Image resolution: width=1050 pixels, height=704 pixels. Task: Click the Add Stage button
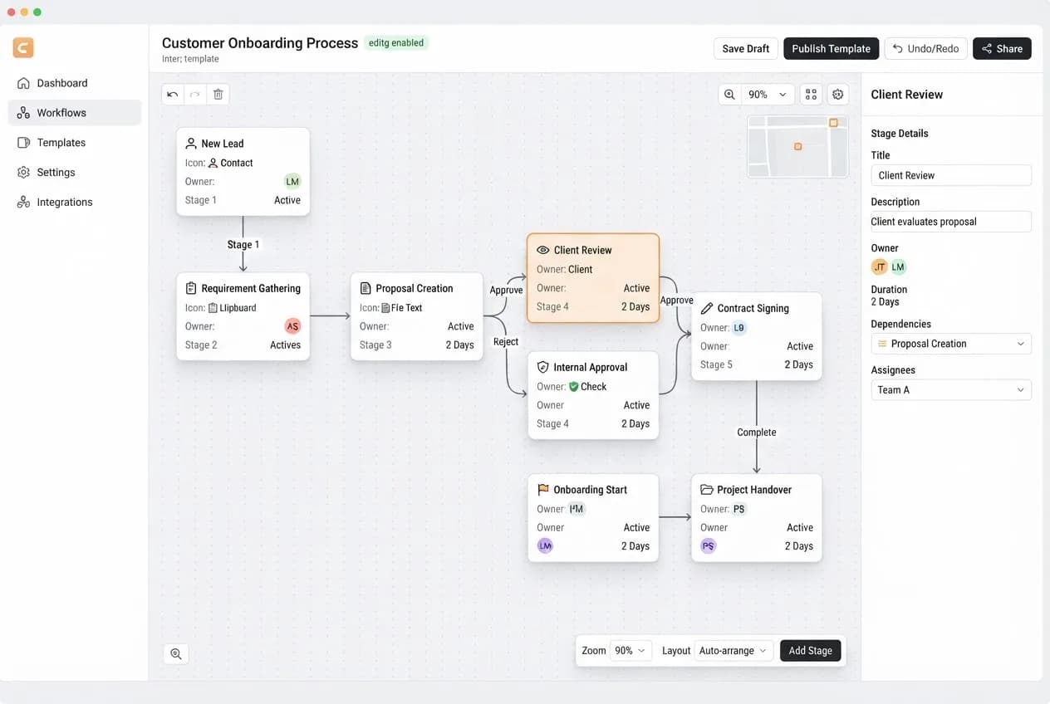pos(811,651)
